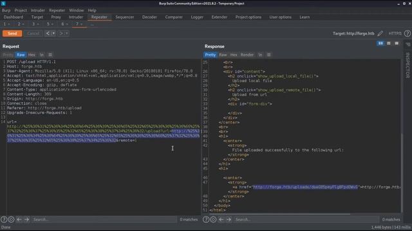
Task: Switch to the Intruder tool tab
Action: pos(76,17)
